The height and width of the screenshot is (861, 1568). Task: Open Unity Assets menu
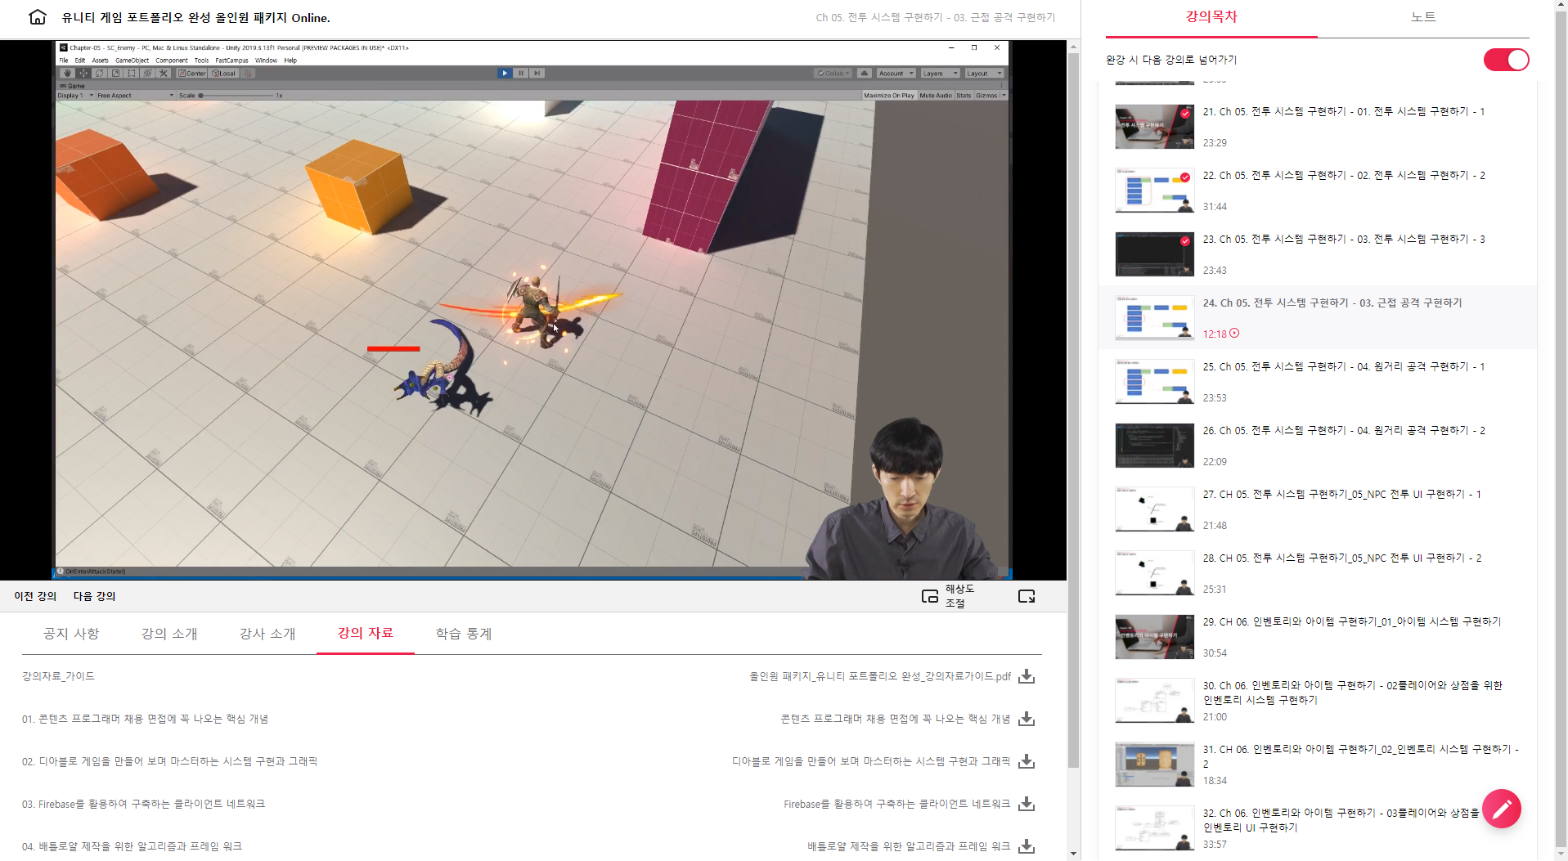[100, 60]
